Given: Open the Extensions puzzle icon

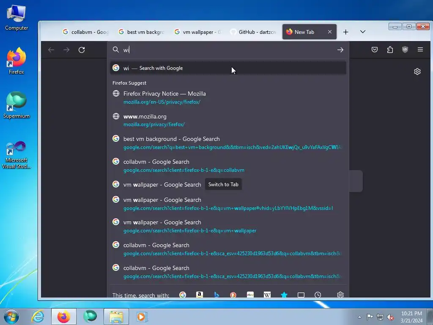Looking at the screenshot, I should tap(390, 50).
